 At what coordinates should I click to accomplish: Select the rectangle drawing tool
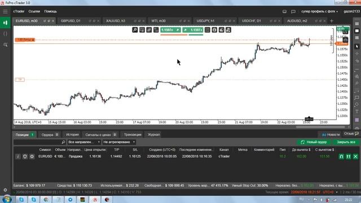click(357, 98)
